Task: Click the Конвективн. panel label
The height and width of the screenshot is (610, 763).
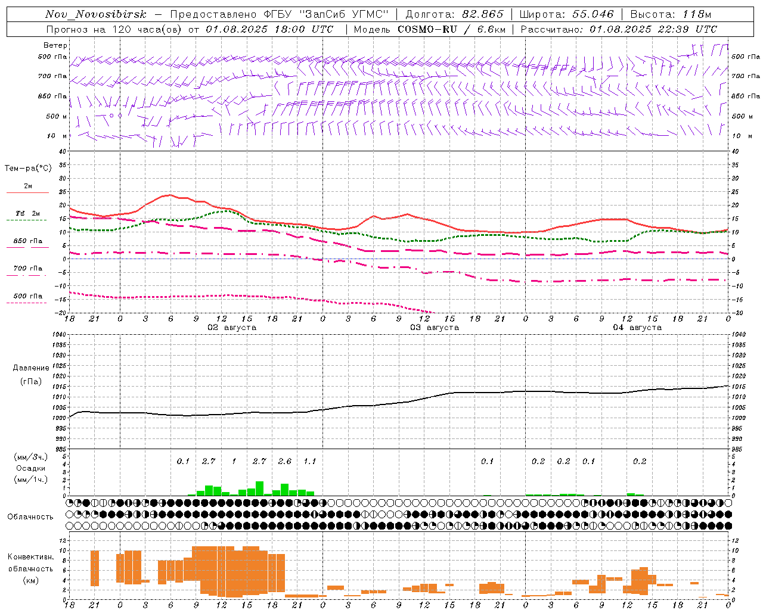Action: click(x=30, y=557)
